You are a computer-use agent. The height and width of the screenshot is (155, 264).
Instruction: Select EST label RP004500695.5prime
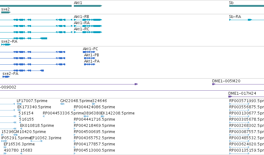(94, 132)
